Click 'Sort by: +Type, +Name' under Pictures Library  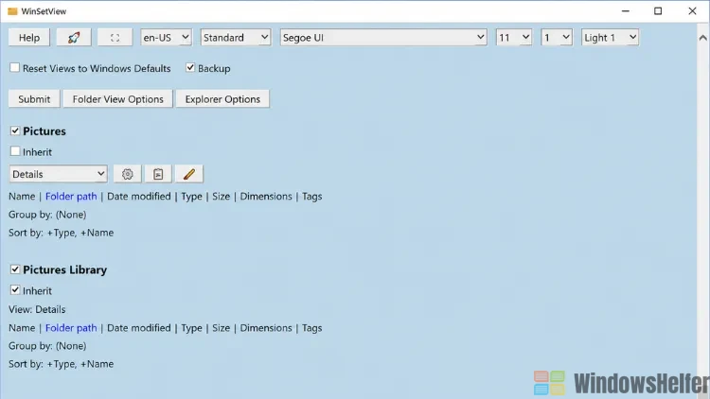(x=62, y=364)
